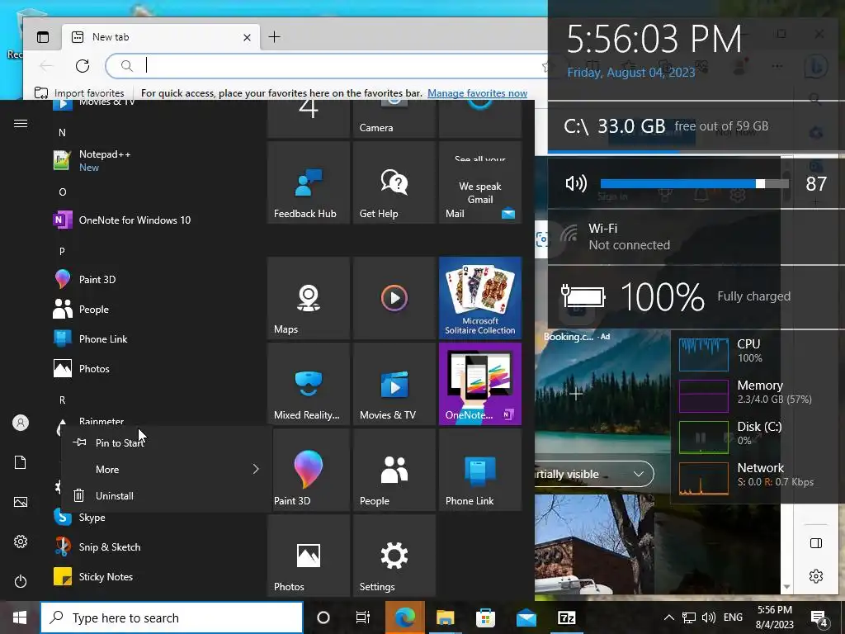The image size is (845, 634).
Task: Click Import favorites in Edge
Action: coord(79,93)
